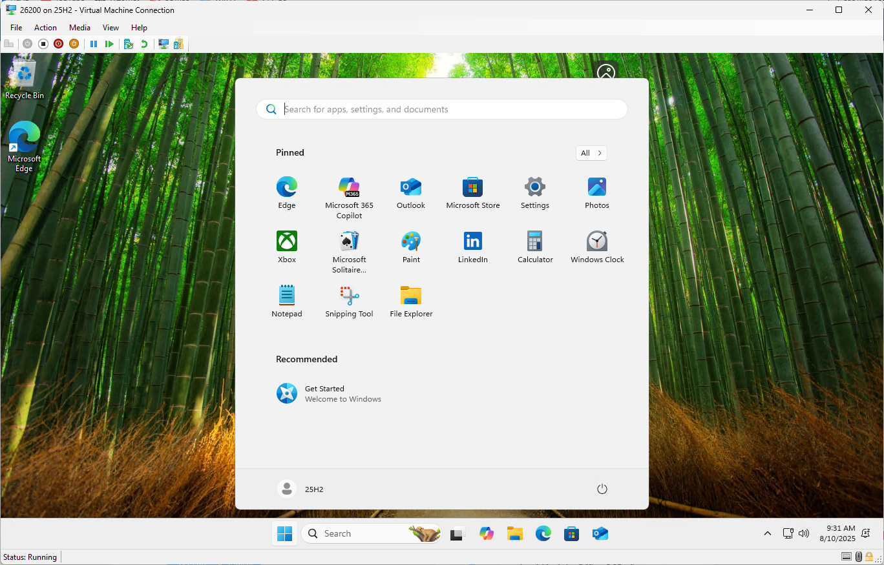Open the Action menu

point(45,28)
